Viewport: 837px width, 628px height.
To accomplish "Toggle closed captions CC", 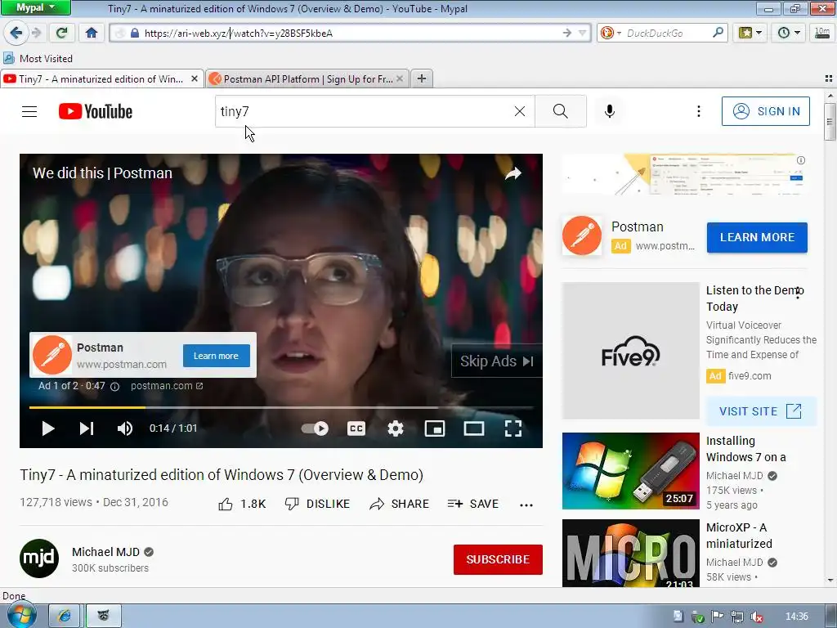I will pos(356,428).
